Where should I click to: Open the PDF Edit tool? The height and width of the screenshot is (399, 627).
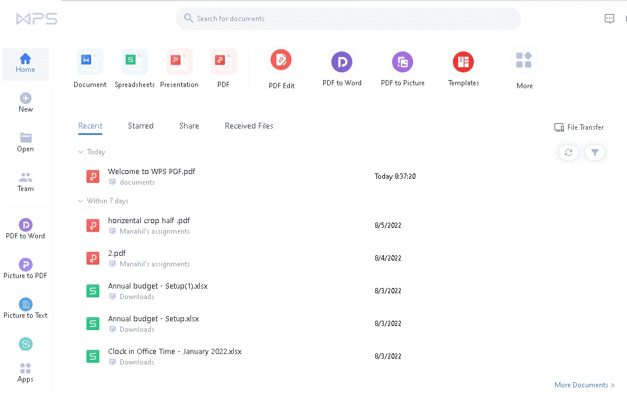coord(282,69)
